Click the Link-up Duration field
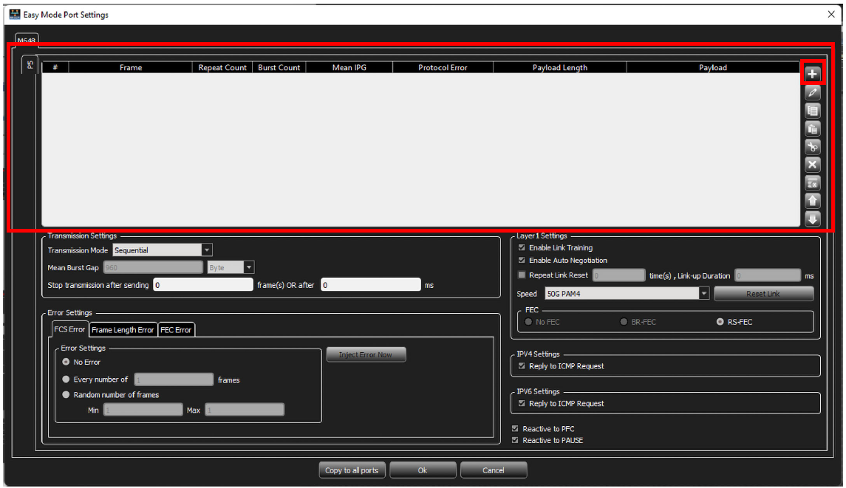 768,275
